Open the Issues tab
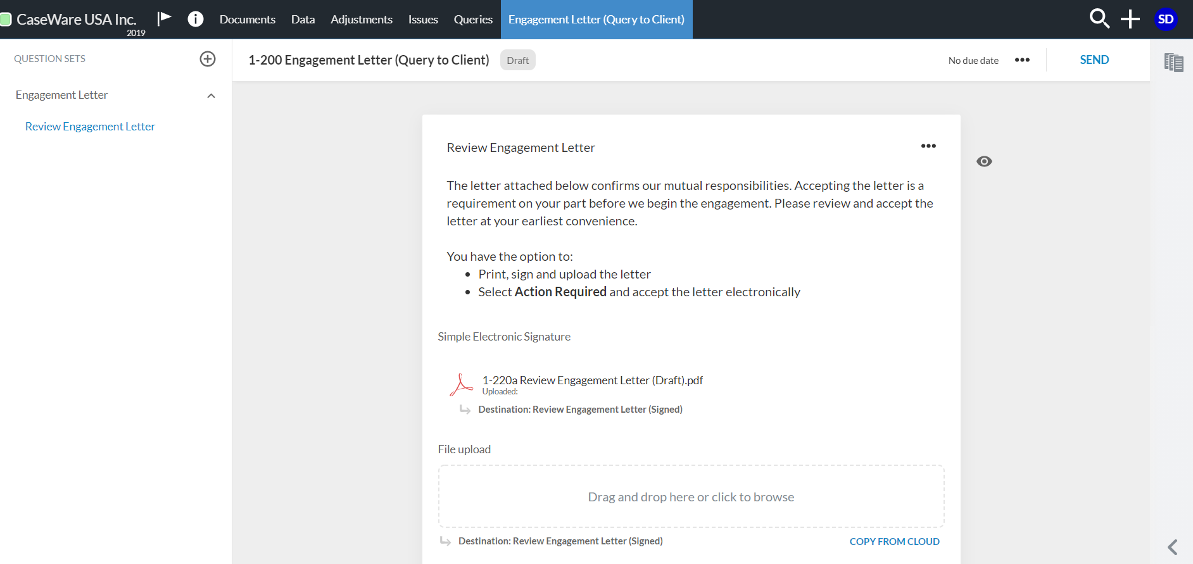Viewport: 1193px width, 564px height. coord(423,20)
